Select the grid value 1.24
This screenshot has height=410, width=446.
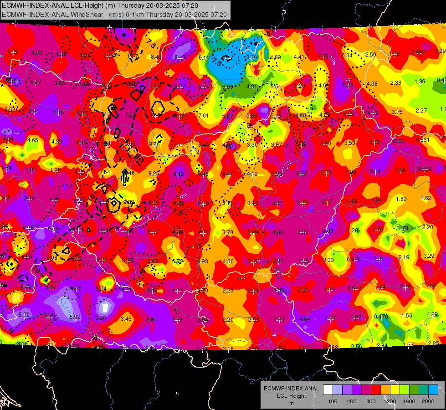377,200
